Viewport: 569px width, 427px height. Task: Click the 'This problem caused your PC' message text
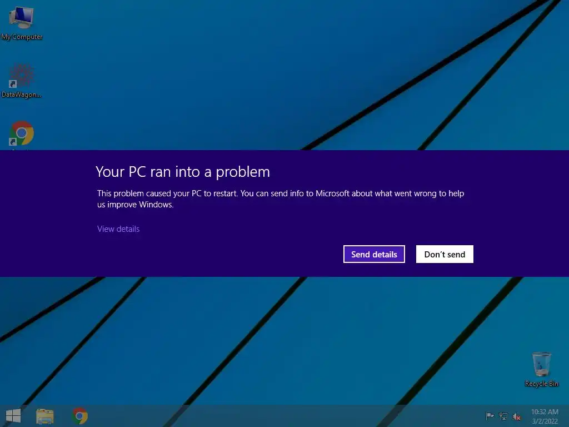[281, 199]
